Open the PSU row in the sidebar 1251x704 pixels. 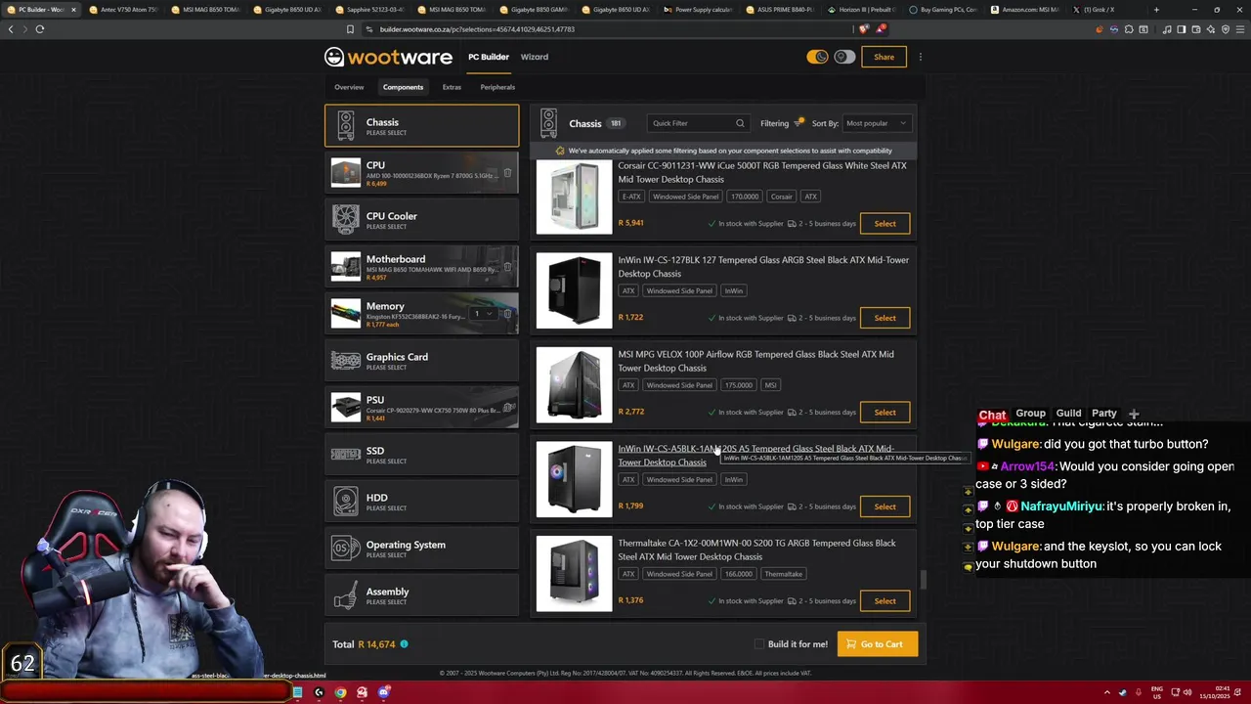coord(421,407)
